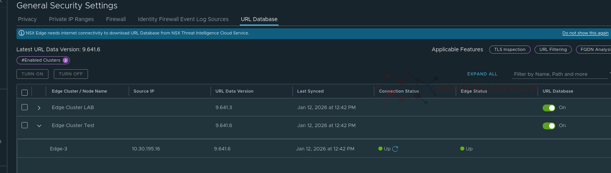Disable URL Database toggle for Edge Cluster Test
This screenshot has height=173, width=611.
pos(549,126)
